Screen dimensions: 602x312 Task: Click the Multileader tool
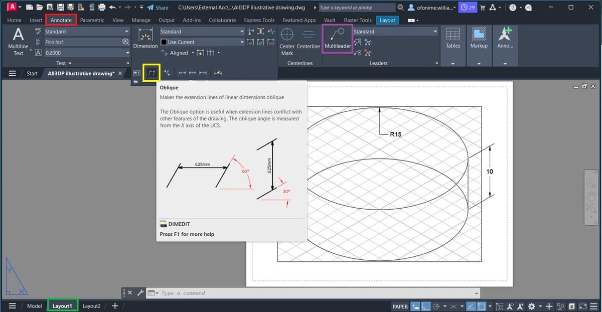pos(338,38)
